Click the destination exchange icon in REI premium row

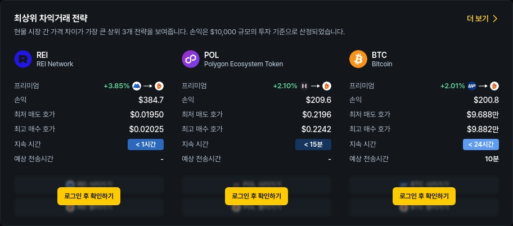click(159, 86)
